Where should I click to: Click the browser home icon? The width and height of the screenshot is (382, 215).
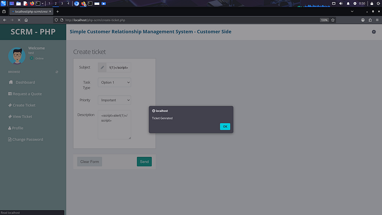pyautogui.click(x=26, y=20)
